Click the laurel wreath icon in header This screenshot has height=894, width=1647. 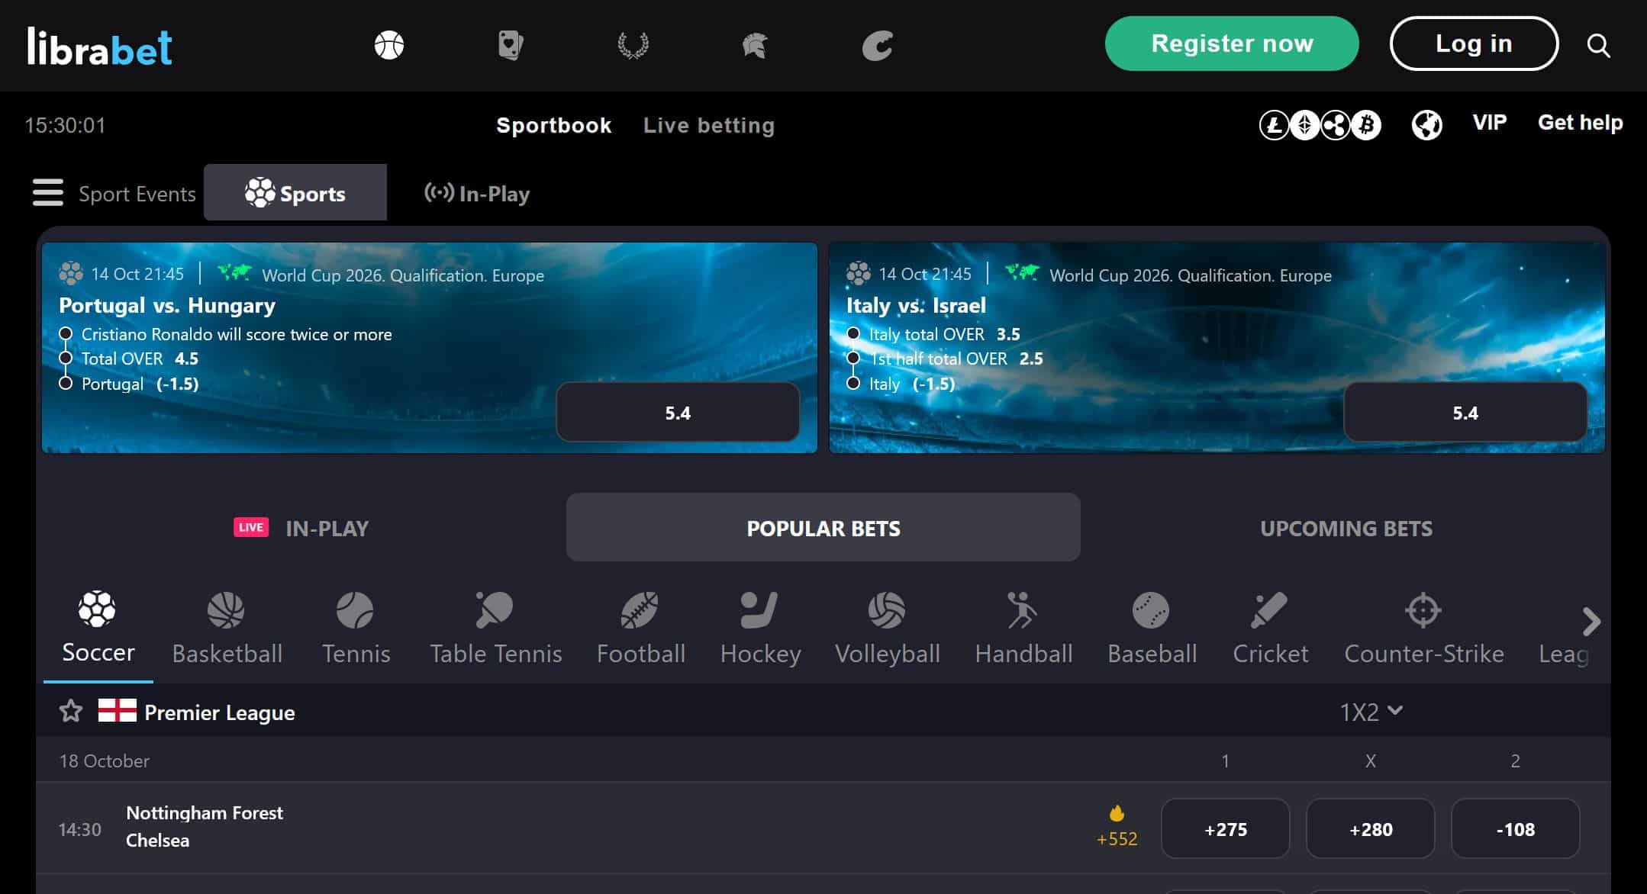633,45
